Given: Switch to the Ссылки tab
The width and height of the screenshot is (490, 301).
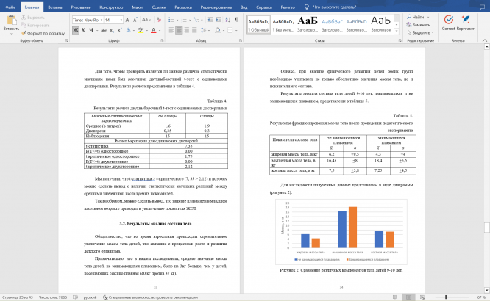Looking at the screenshot, I should (x=159, y=7).
